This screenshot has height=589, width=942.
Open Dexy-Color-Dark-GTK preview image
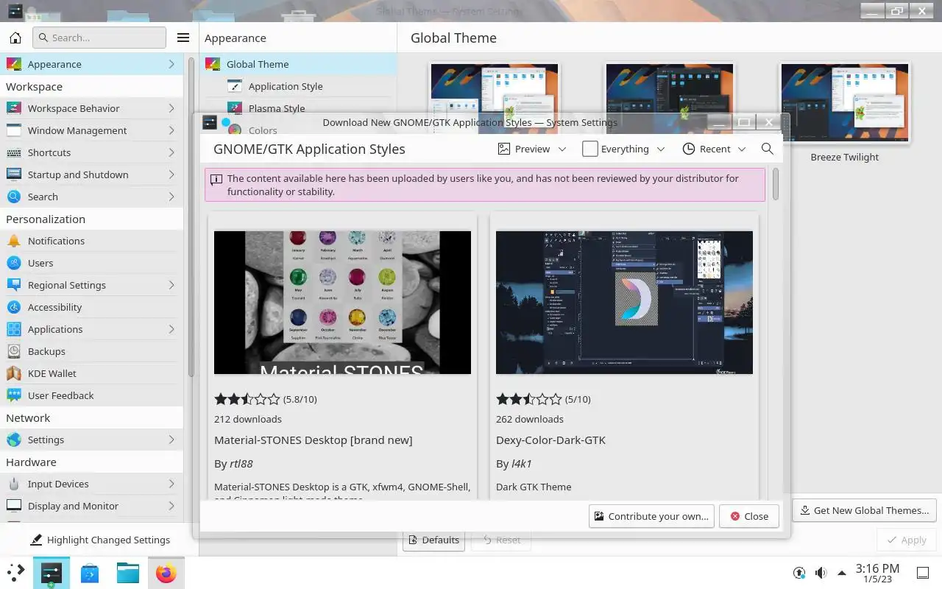624,303
